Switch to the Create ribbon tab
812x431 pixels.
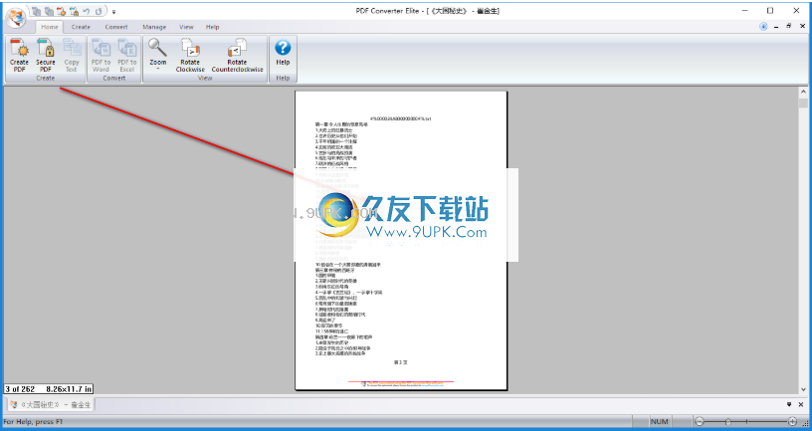tap(81, 27)
